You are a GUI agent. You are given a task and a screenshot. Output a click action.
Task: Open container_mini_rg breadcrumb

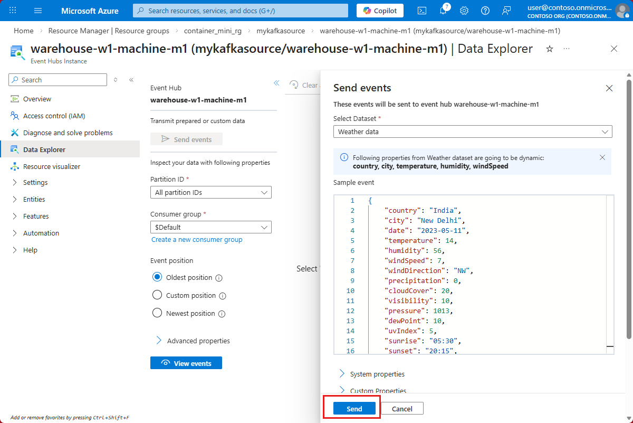click(x=213, y=31)
